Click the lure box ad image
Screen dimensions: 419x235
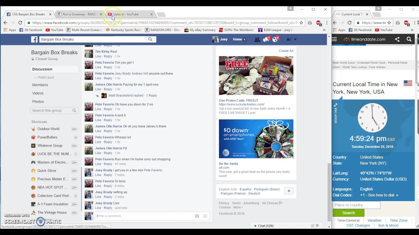[256, 76]
